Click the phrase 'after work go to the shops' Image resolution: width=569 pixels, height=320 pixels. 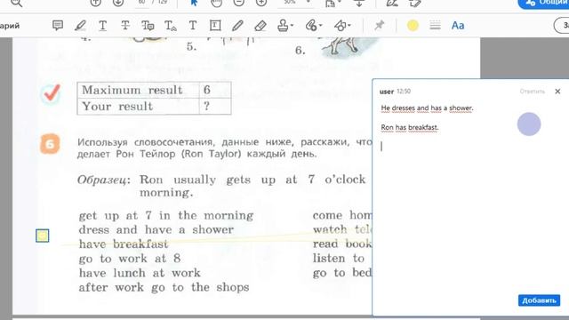coord(164,287)
